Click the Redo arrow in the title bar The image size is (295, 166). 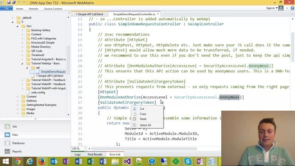(x=24, y=2)
